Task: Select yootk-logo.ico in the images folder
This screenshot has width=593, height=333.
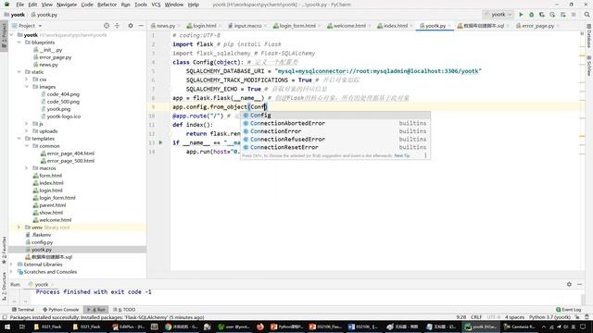Action: [64, 117]
